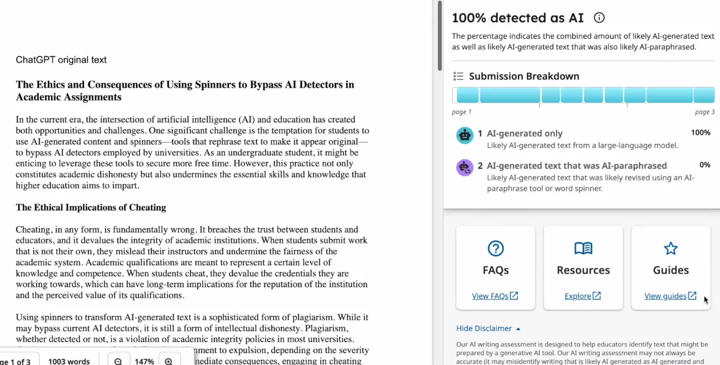
Task: Click the star icon above Guides
Action: pyautogui.click(x=671, y=249)
